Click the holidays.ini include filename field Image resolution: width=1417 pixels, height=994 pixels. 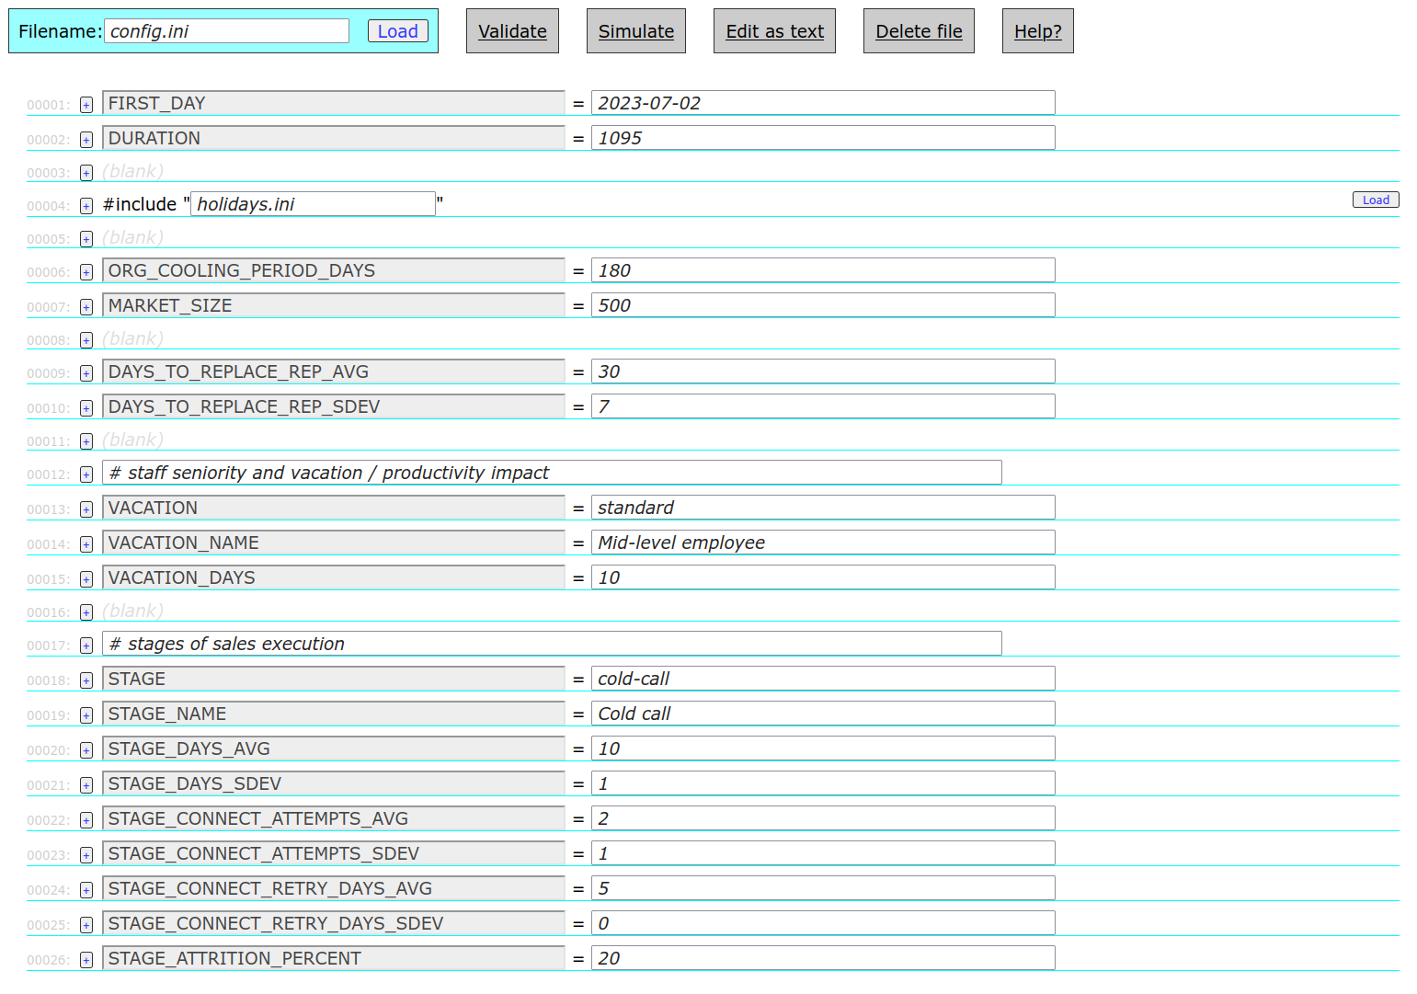[x=313, y=204]
